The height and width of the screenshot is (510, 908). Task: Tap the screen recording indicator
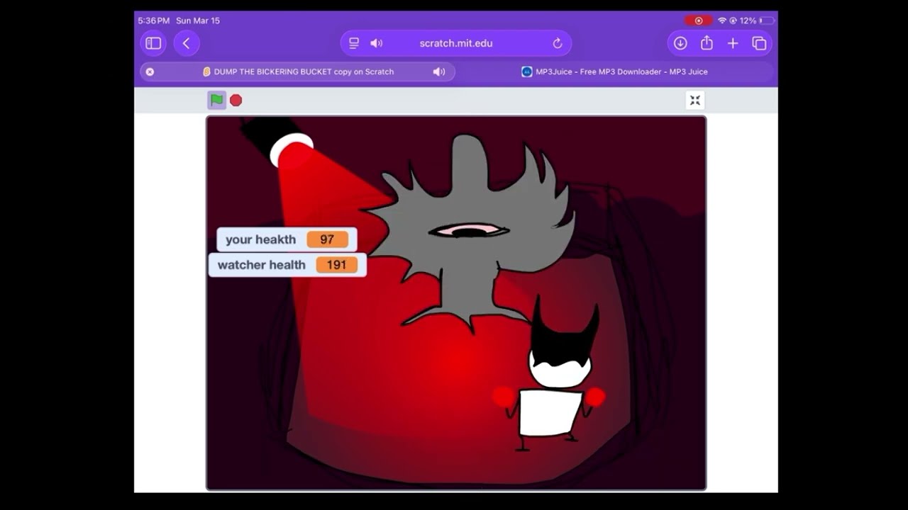699,21
